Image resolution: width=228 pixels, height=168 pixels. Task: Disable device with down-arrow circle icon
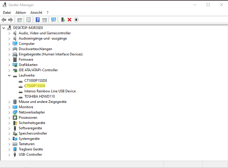(x=76, y=20)
